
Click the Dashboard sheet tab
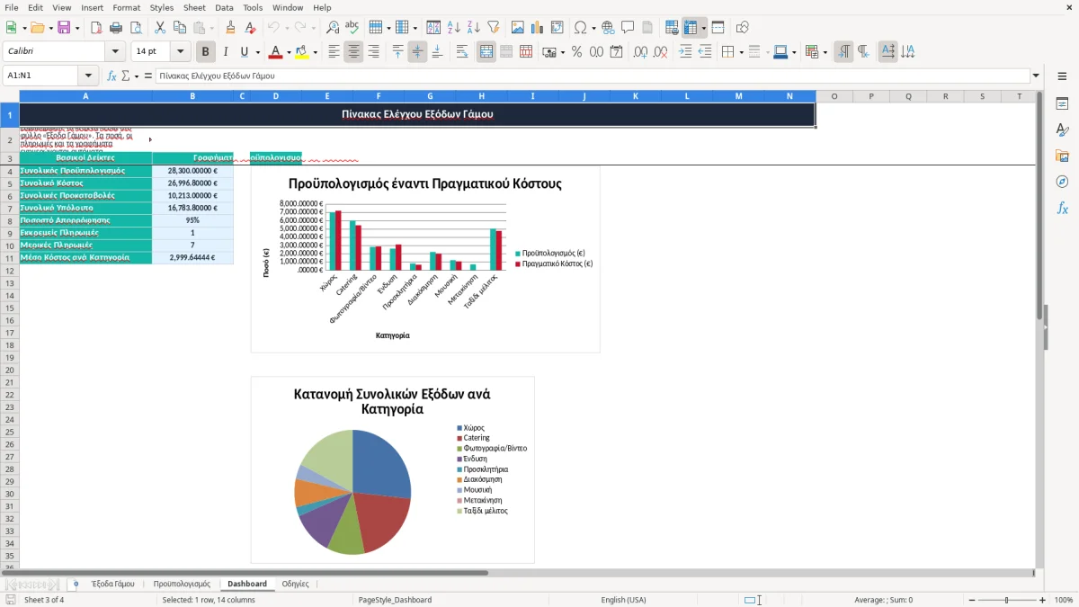pos(247,585)
